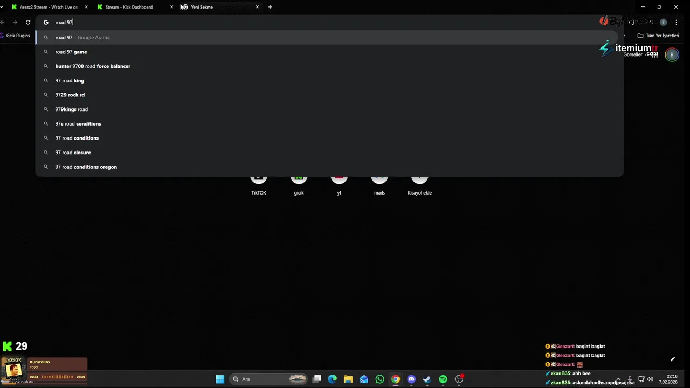The image size is (690, 388).
Task: Open the Windows Start menu
Action: [220, 379]
